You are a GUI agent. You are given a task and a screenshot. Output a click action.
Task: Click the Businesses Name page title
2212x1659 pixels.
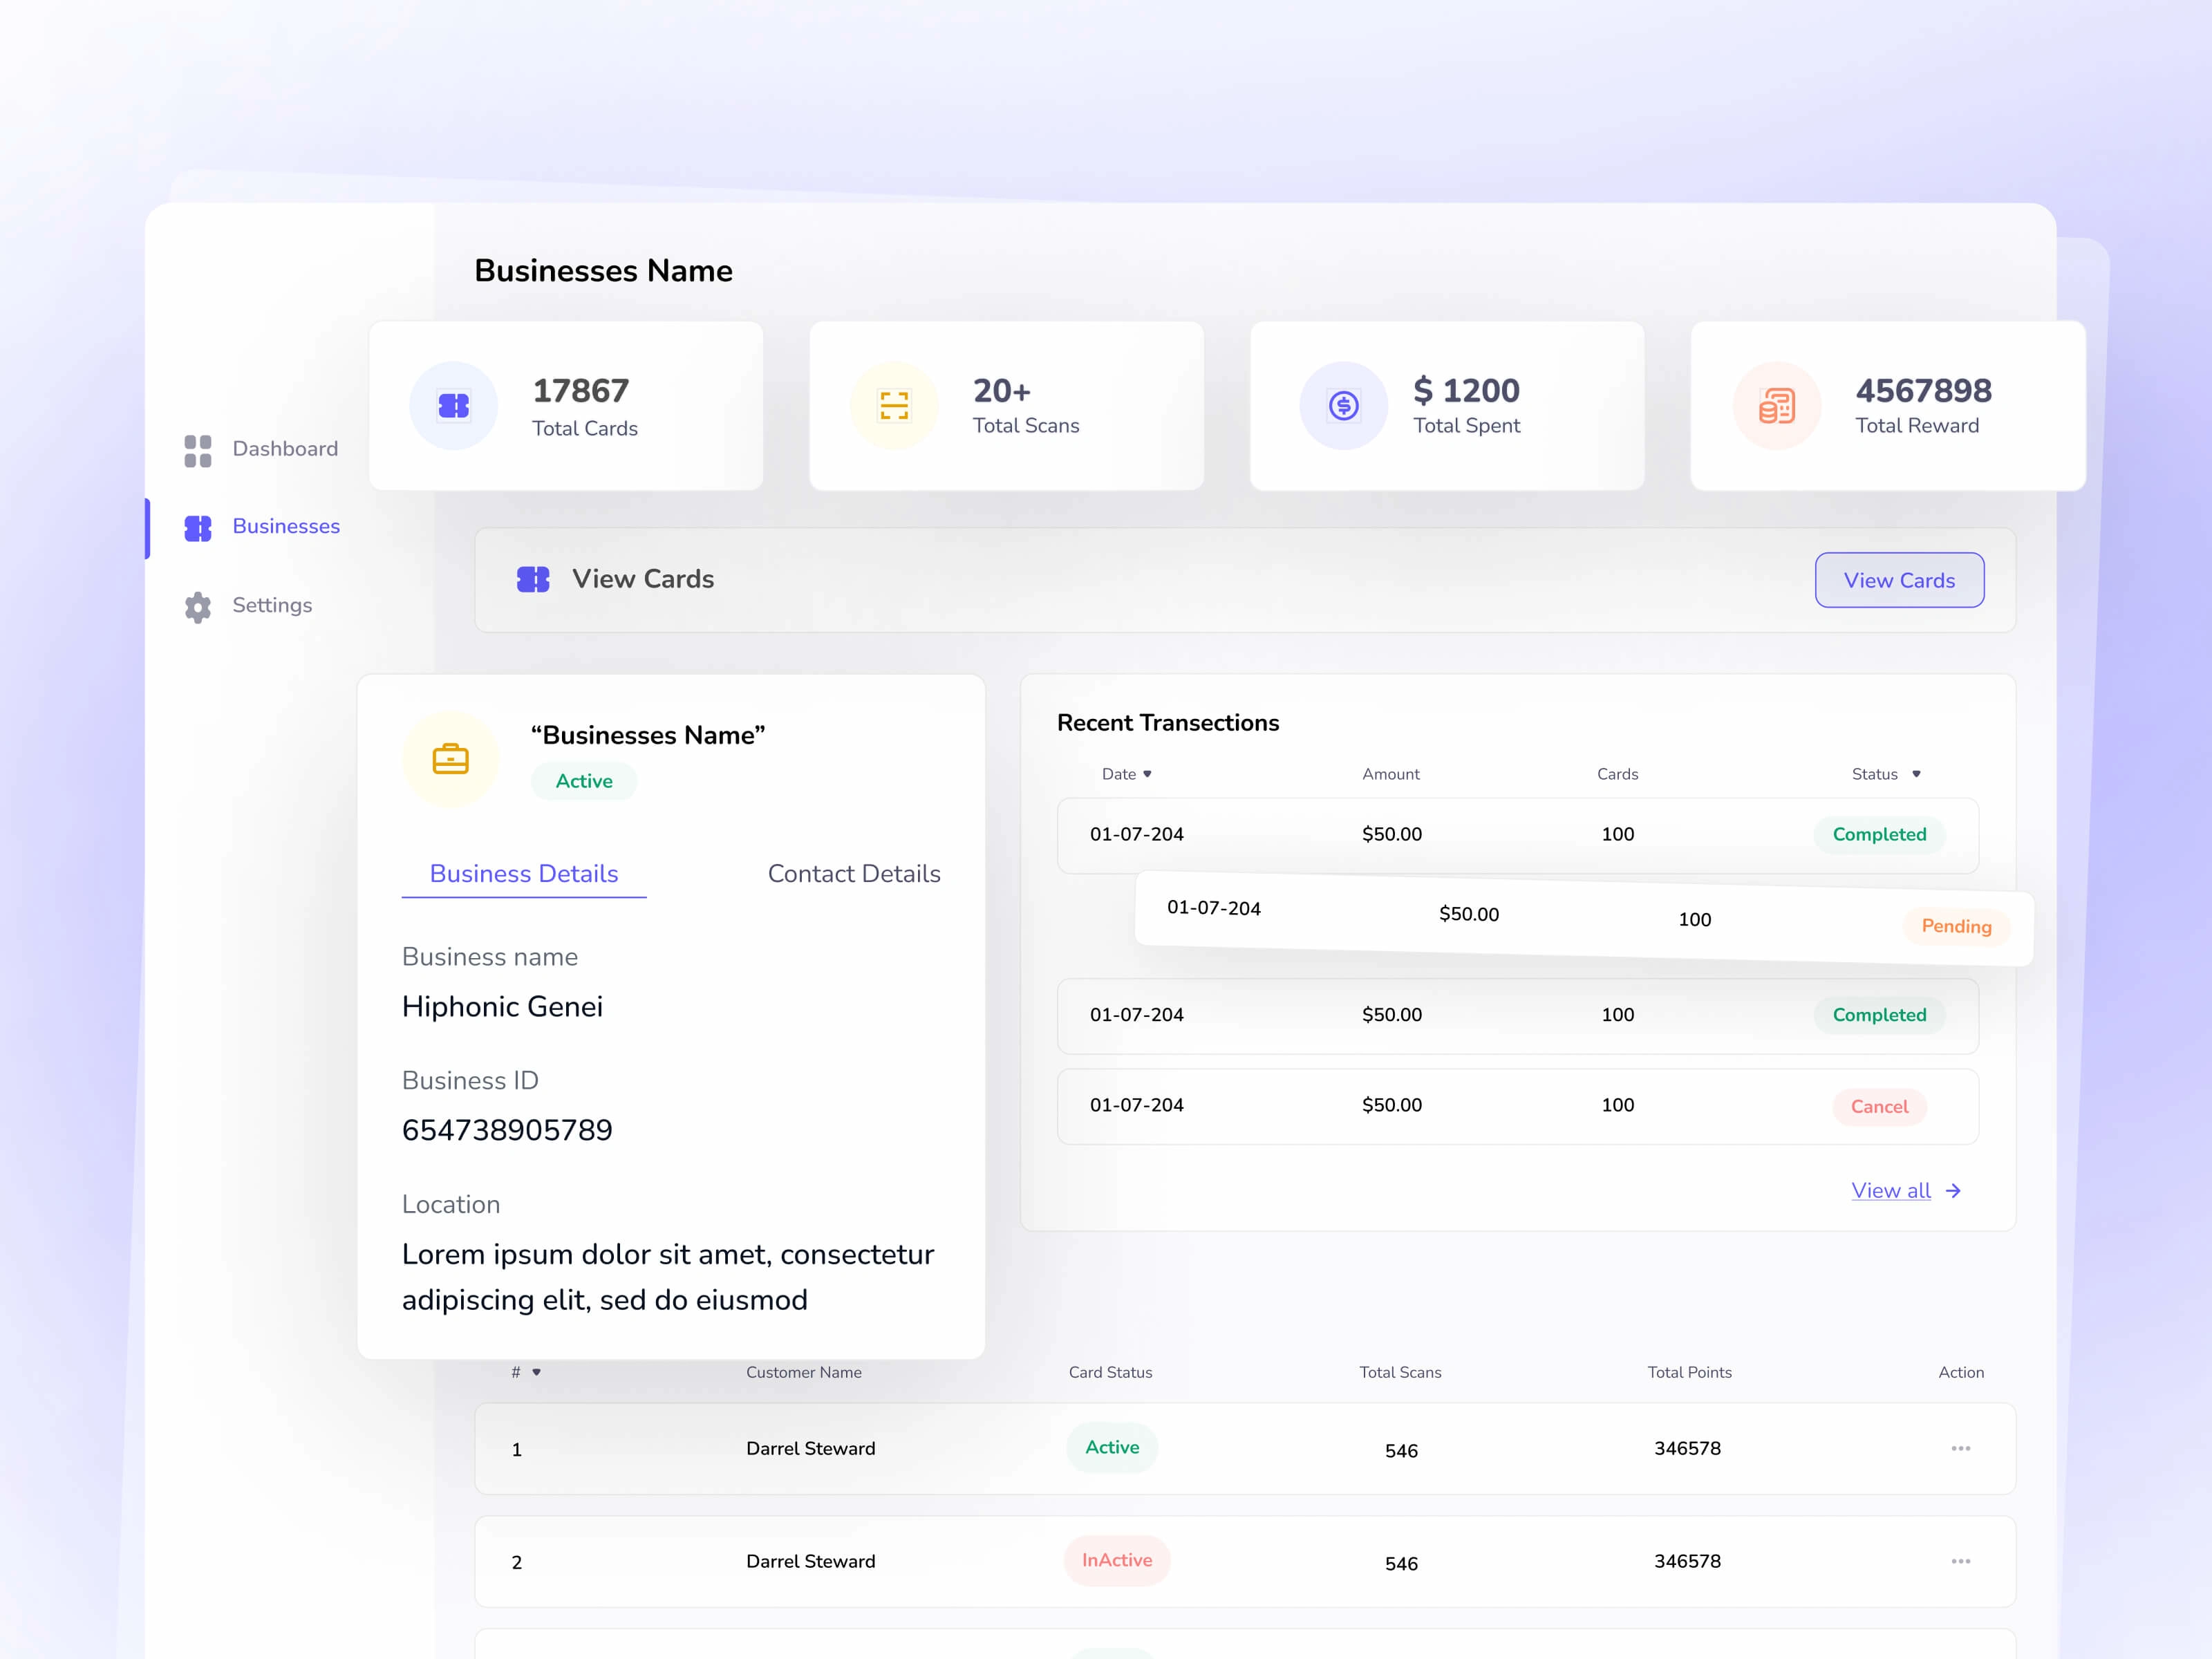(603, 270)
